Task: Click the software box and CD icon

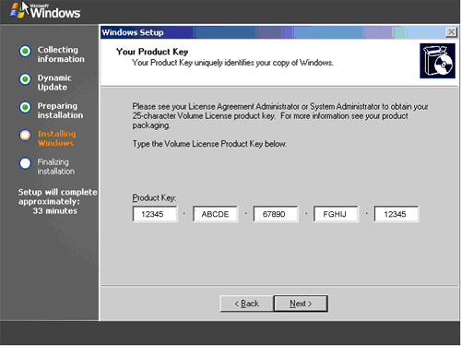Action: [x=437, y=61]
